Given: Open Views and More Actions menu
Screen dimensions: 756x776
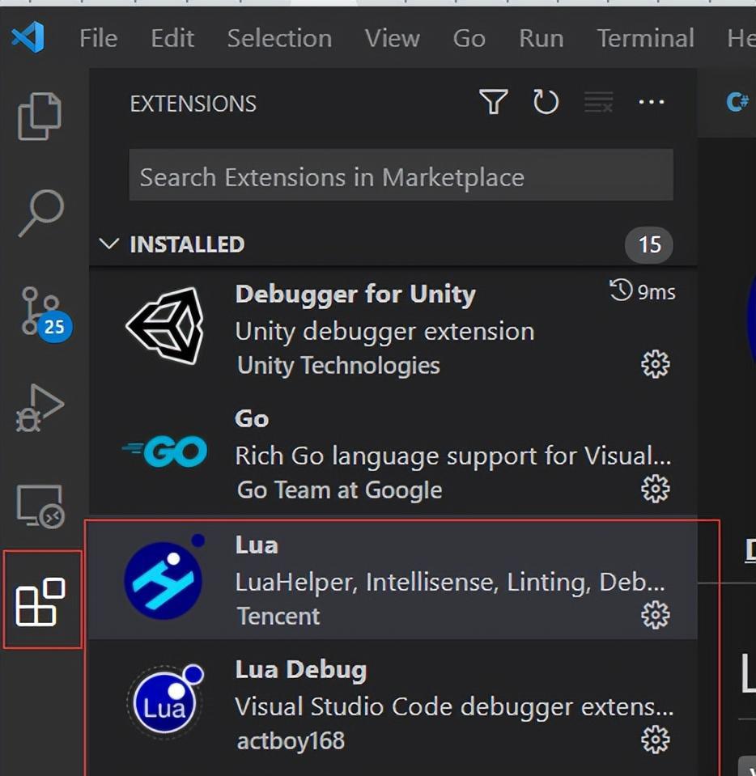Looking at the screenshot, I should click(x=652, y=102).
